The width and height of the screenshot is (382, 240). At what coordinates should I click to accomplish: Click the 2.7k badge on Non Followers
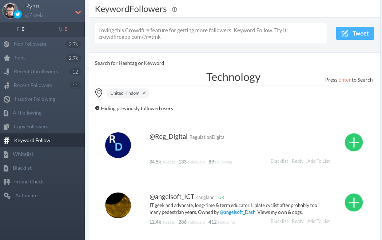click(73, 44)
